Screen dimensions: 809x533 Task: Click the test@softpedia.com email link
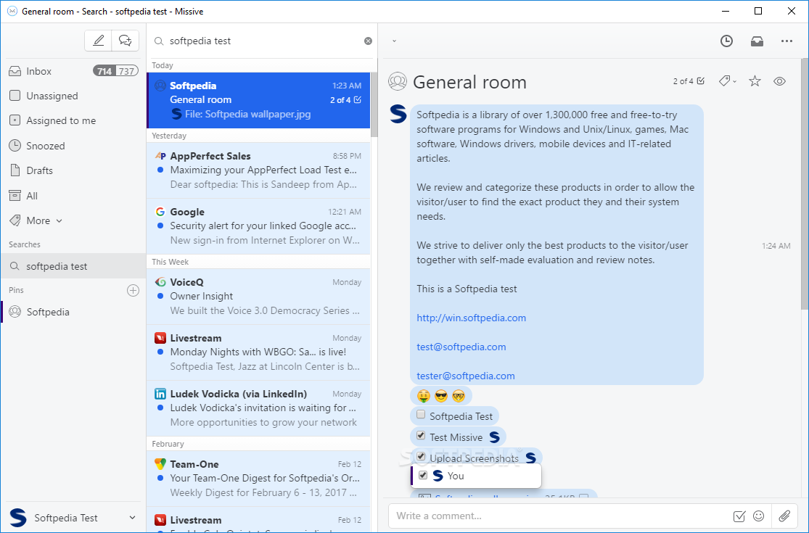point(461,347)
